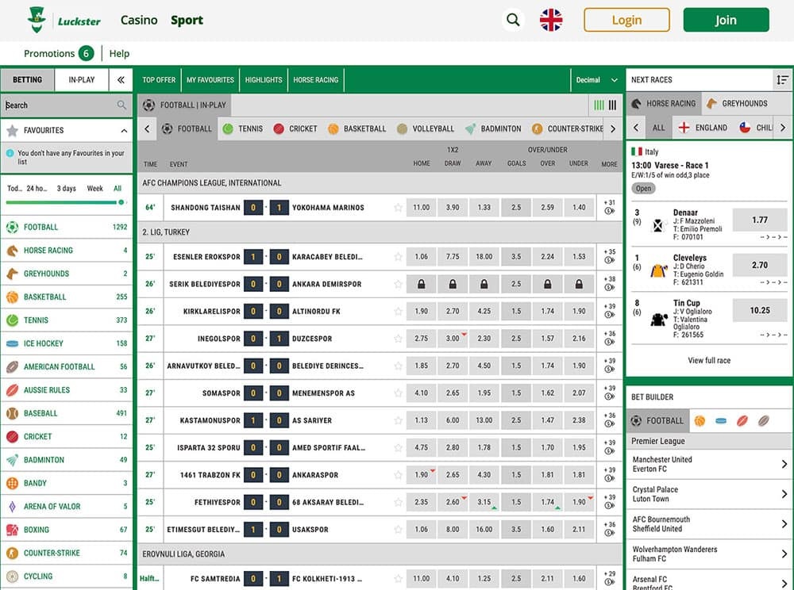Open the My Favourites tab
The width and height of the screenshot is (794, 590).
coord(210,80)
